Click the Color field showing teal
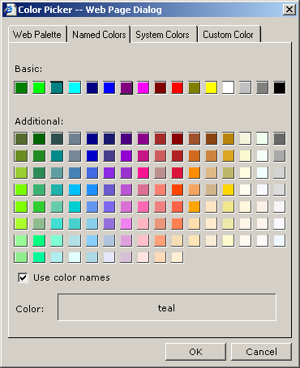300x368 pixels. tap(167, 307)
